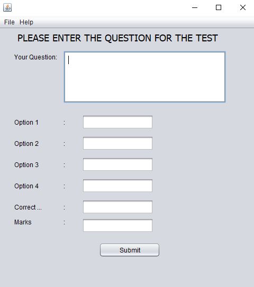Image resolution: width=254 pixels, height=287 pixels.
Task: Open the Help menu
Action: tap(26, 22)
